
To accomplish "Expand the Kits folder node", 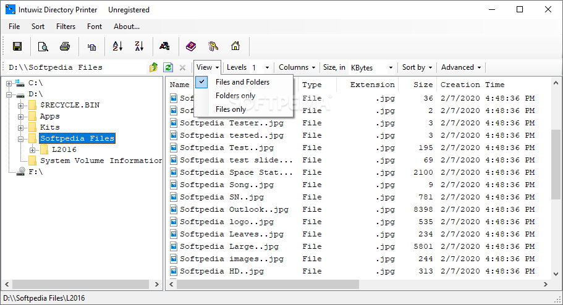I will pyautogui.click(x=21, y=128).
